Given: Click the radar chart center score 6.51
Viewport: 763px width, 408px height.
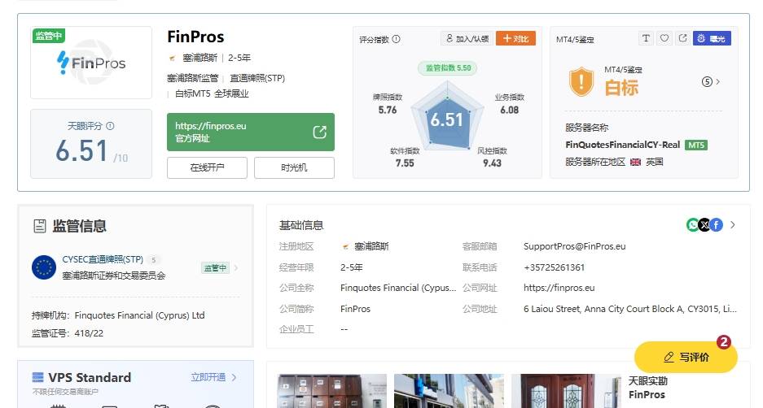Looking at the screenshot, I should [x=447, y=119].
